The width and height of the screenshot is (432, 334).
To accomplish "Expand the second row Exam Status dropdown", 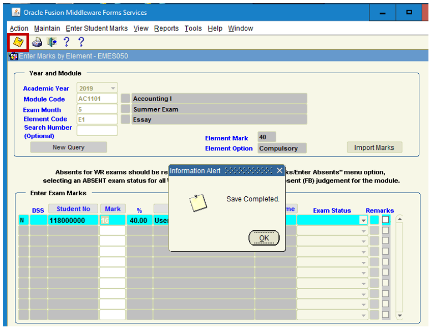I will (363, 231).
